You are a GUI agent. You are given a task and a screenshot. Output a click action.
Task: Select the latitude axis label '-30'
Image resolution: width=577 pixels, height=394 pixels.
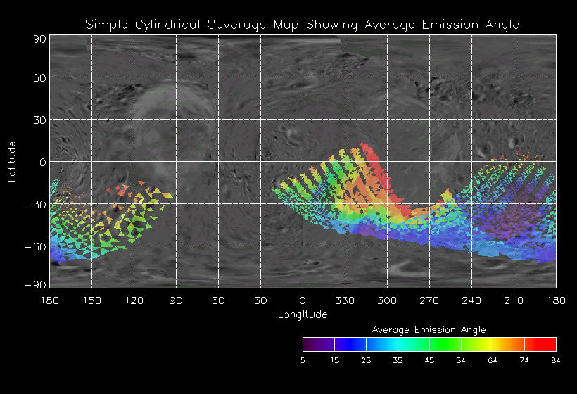click(x=35, y=205)
